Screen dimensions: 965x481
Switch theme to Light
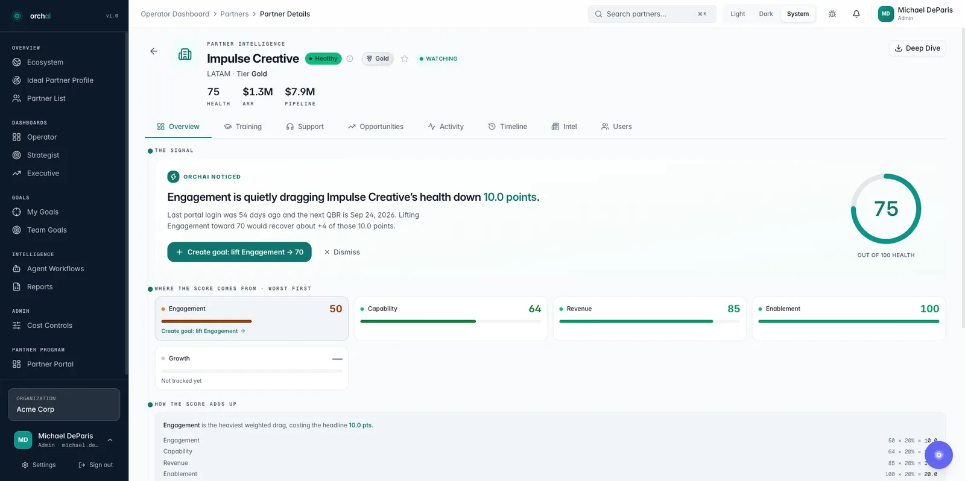[738, 14]
